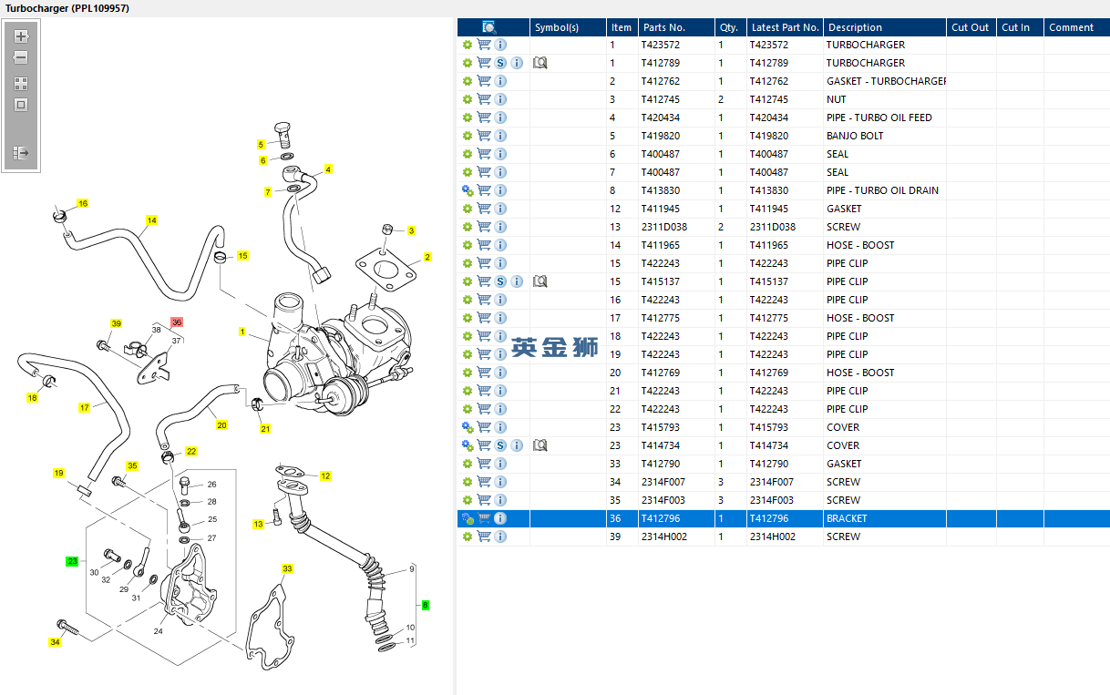Select the red callout 36 bracket

[177, 322]
